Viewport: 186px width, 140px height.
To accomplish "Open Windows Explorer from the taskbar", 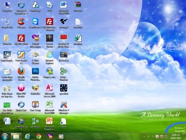I will pos(16,137).
